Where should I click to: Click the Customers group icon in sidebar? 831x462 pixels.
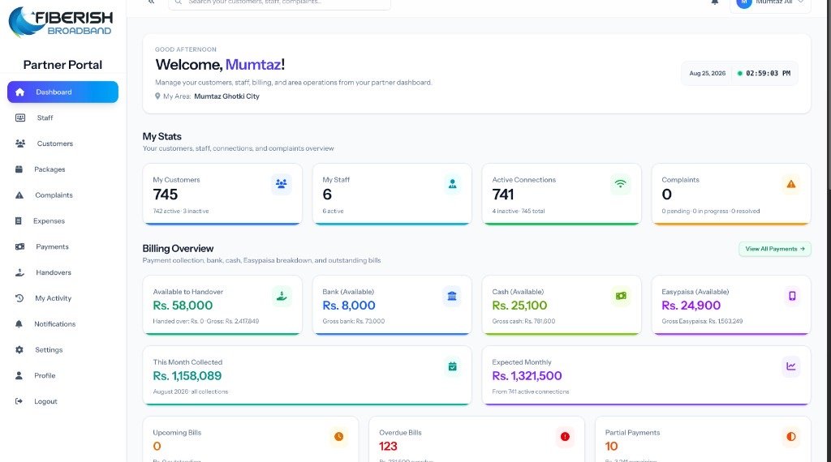pos(20,143)
